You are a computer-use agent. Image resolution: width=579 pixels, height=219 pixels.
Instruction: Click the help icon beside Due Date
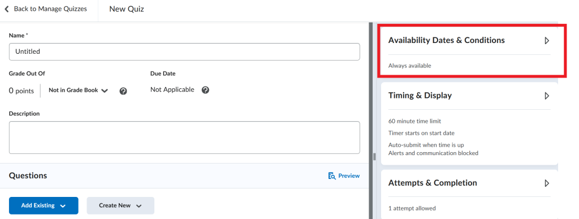tap(206, 90)
